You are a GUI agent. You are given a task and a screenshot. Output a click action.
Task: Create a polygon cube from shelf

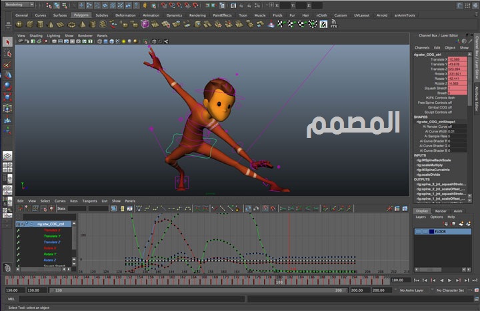coord(30,24)
